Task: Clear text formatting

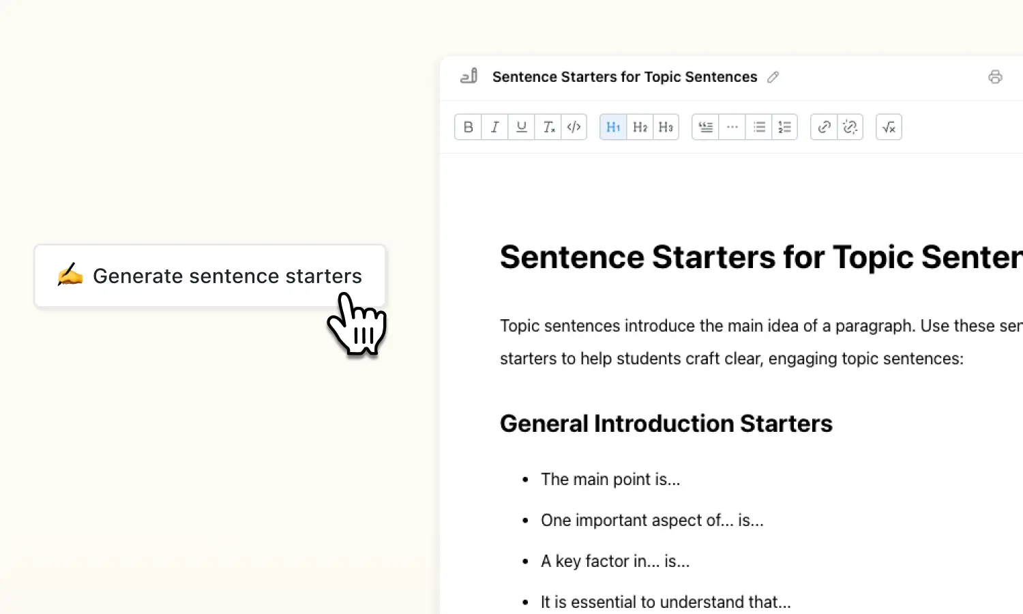Action: [548, 127]
